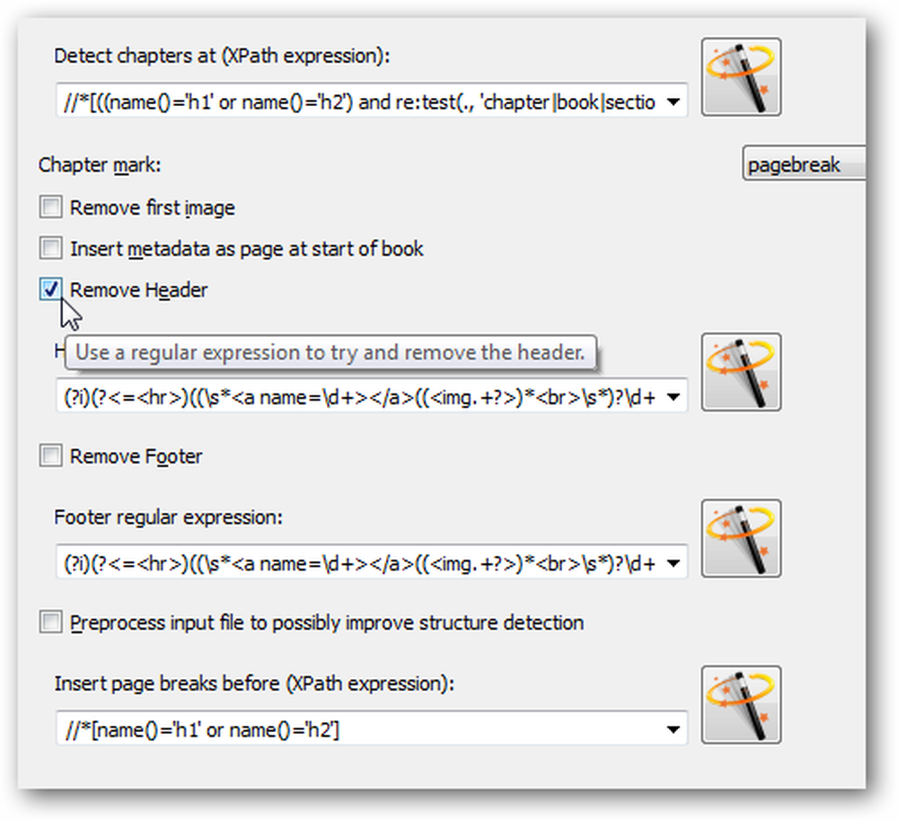Check Preprocess input file to improve structure detection

click(x=51, y=622)
